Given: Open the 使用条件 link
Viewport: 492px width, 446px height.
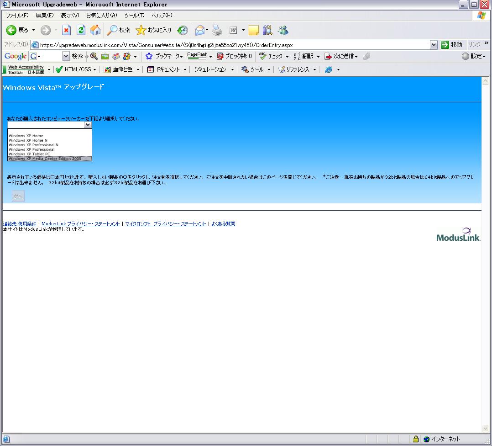Looking at the screenshot, I should click(x=27, y=224).
